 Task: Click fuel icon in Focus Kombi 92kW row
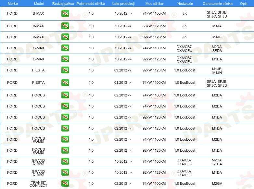[x=65, y=150]
